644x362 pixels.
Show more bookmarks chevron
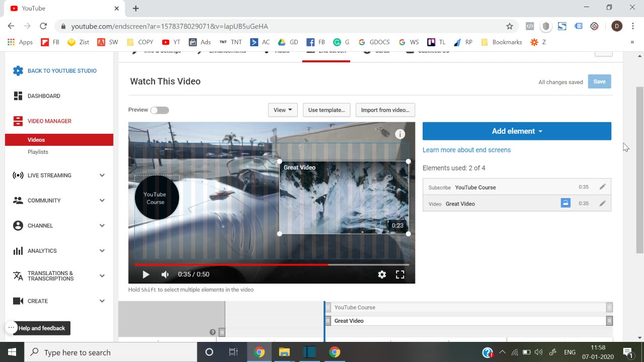pos(632,42)
